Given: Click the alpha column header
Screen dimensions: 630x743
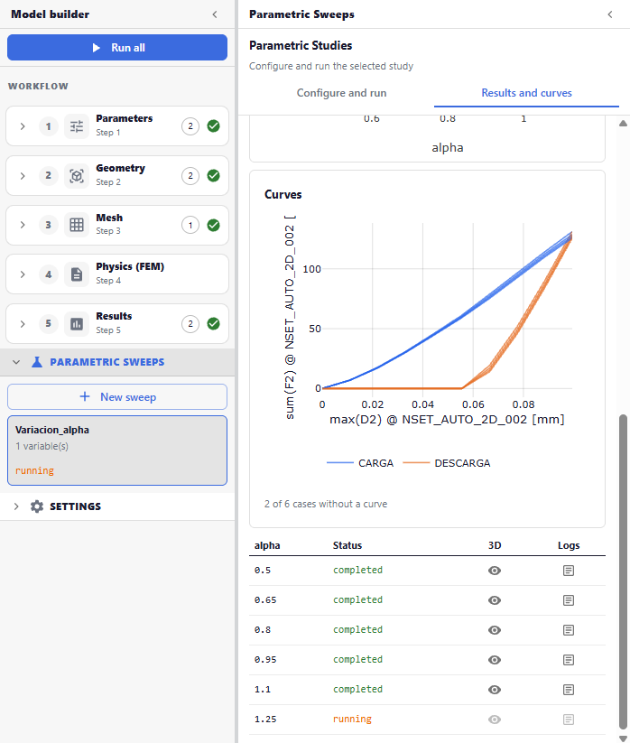Looking at the screenshot, I should pos(267,545).
